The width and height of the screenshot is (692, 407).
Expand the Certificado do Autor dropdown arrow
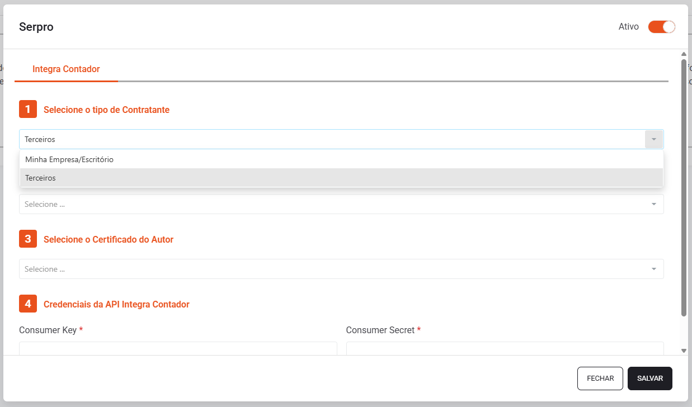point(653,269)
